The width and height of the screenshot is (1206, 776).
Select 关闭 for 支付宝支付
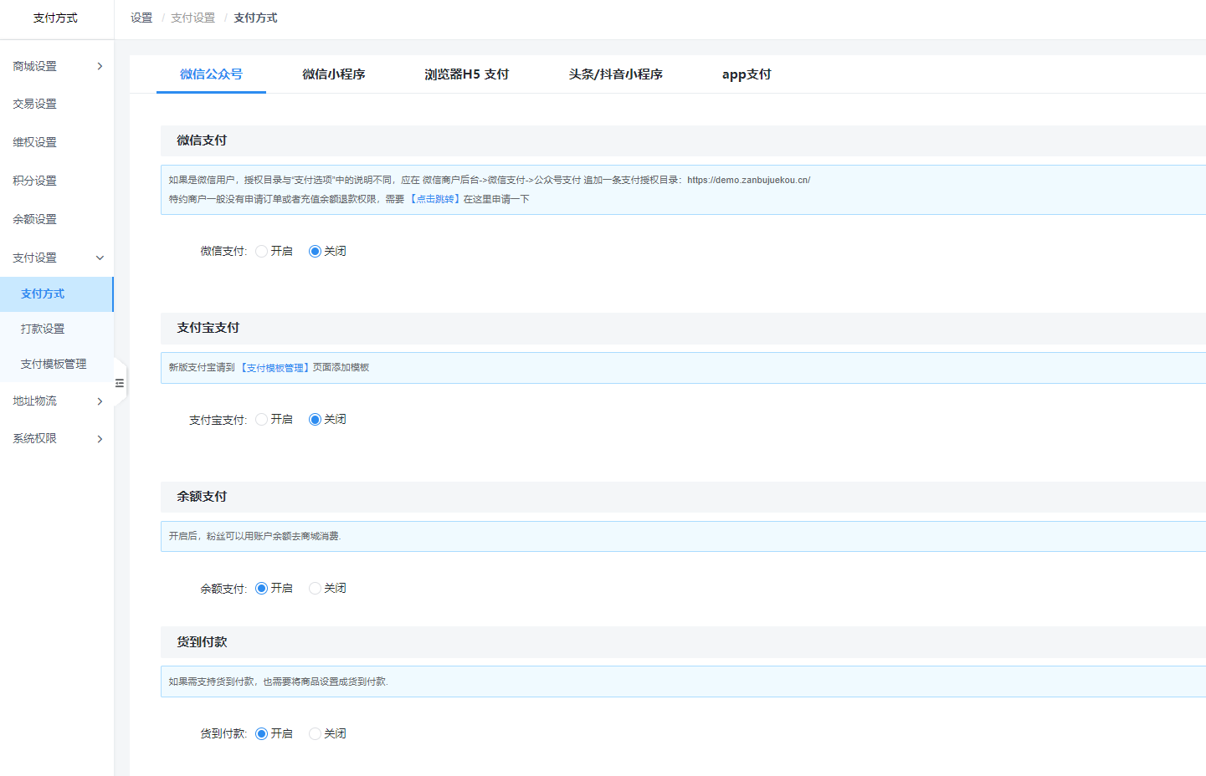(x=316, y=420)
